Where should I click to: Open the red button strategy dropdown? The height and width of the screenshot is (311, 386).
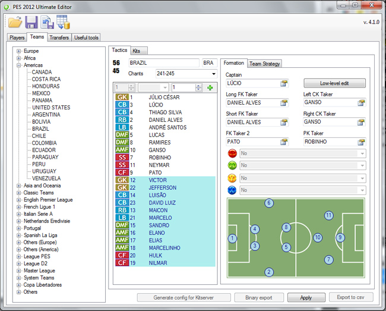pyautogui.click(x=362, y=153)
